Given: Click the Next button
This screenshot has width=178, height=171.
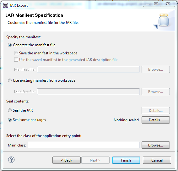Looking at the screenshot, I should [95, 160].
